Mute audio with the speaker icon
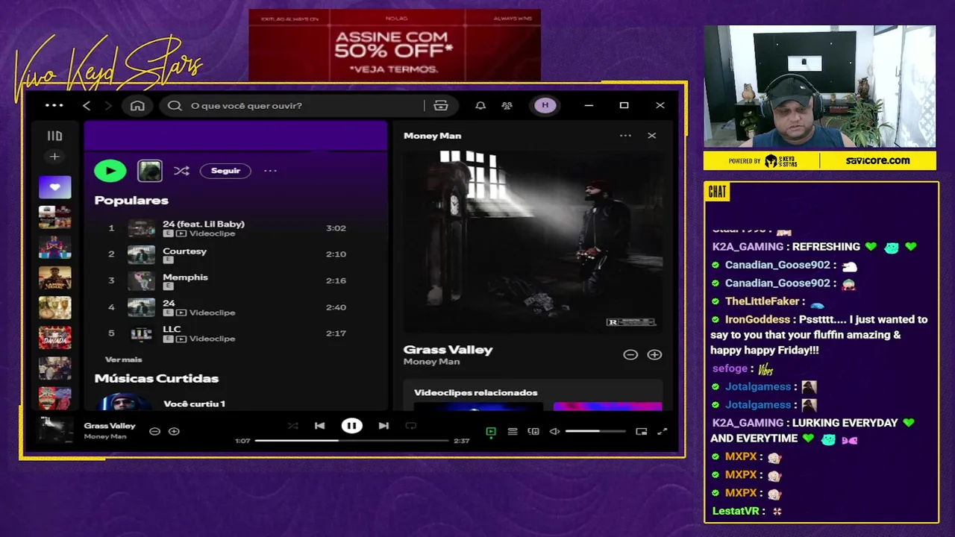 554,431
